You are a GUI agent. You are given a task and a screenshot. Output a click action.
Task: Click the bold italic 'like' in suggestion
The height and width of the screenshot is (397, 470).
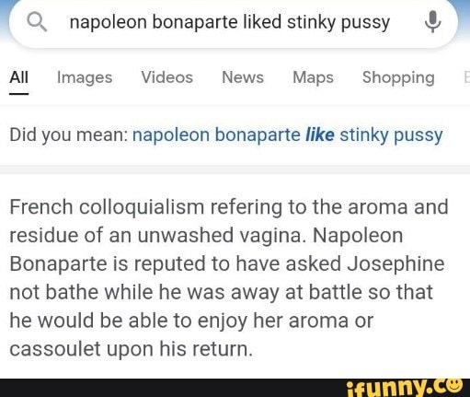click(x=320, y=134)
